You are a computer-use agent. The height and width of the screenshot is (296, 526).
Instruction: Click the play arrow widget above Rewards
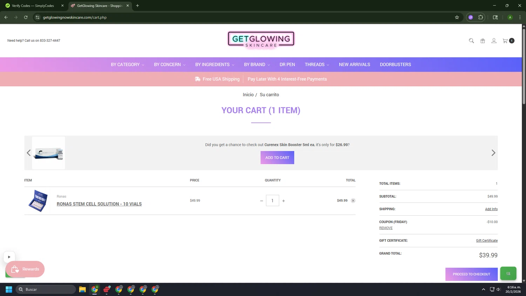click(9, 257)
